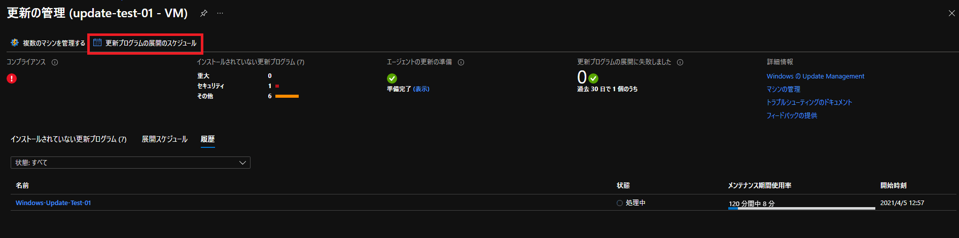Viewport: 959px width, 238px height.
Task: Click info icon next to コンプライアンス
Action: 55,62
